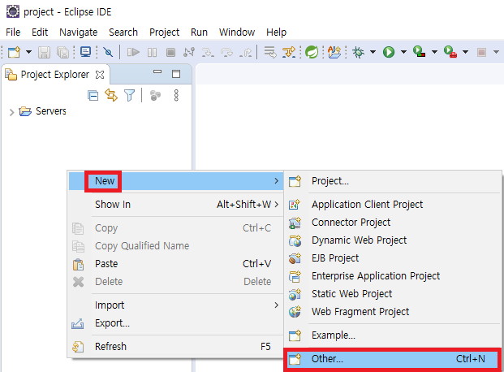Viewport: 504px width, 372px height.
Task: Click the External Tools run icon
Action: point(450,52)
